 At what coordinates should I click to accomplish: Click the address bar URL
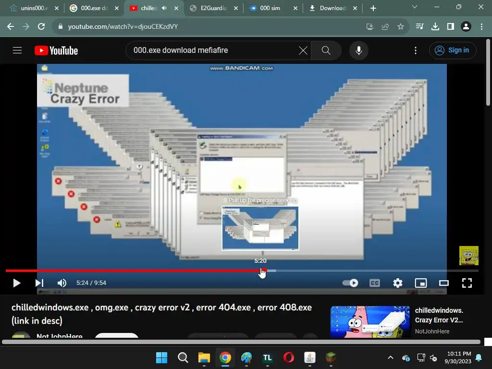pyautogui.click(x=123, y=27)
